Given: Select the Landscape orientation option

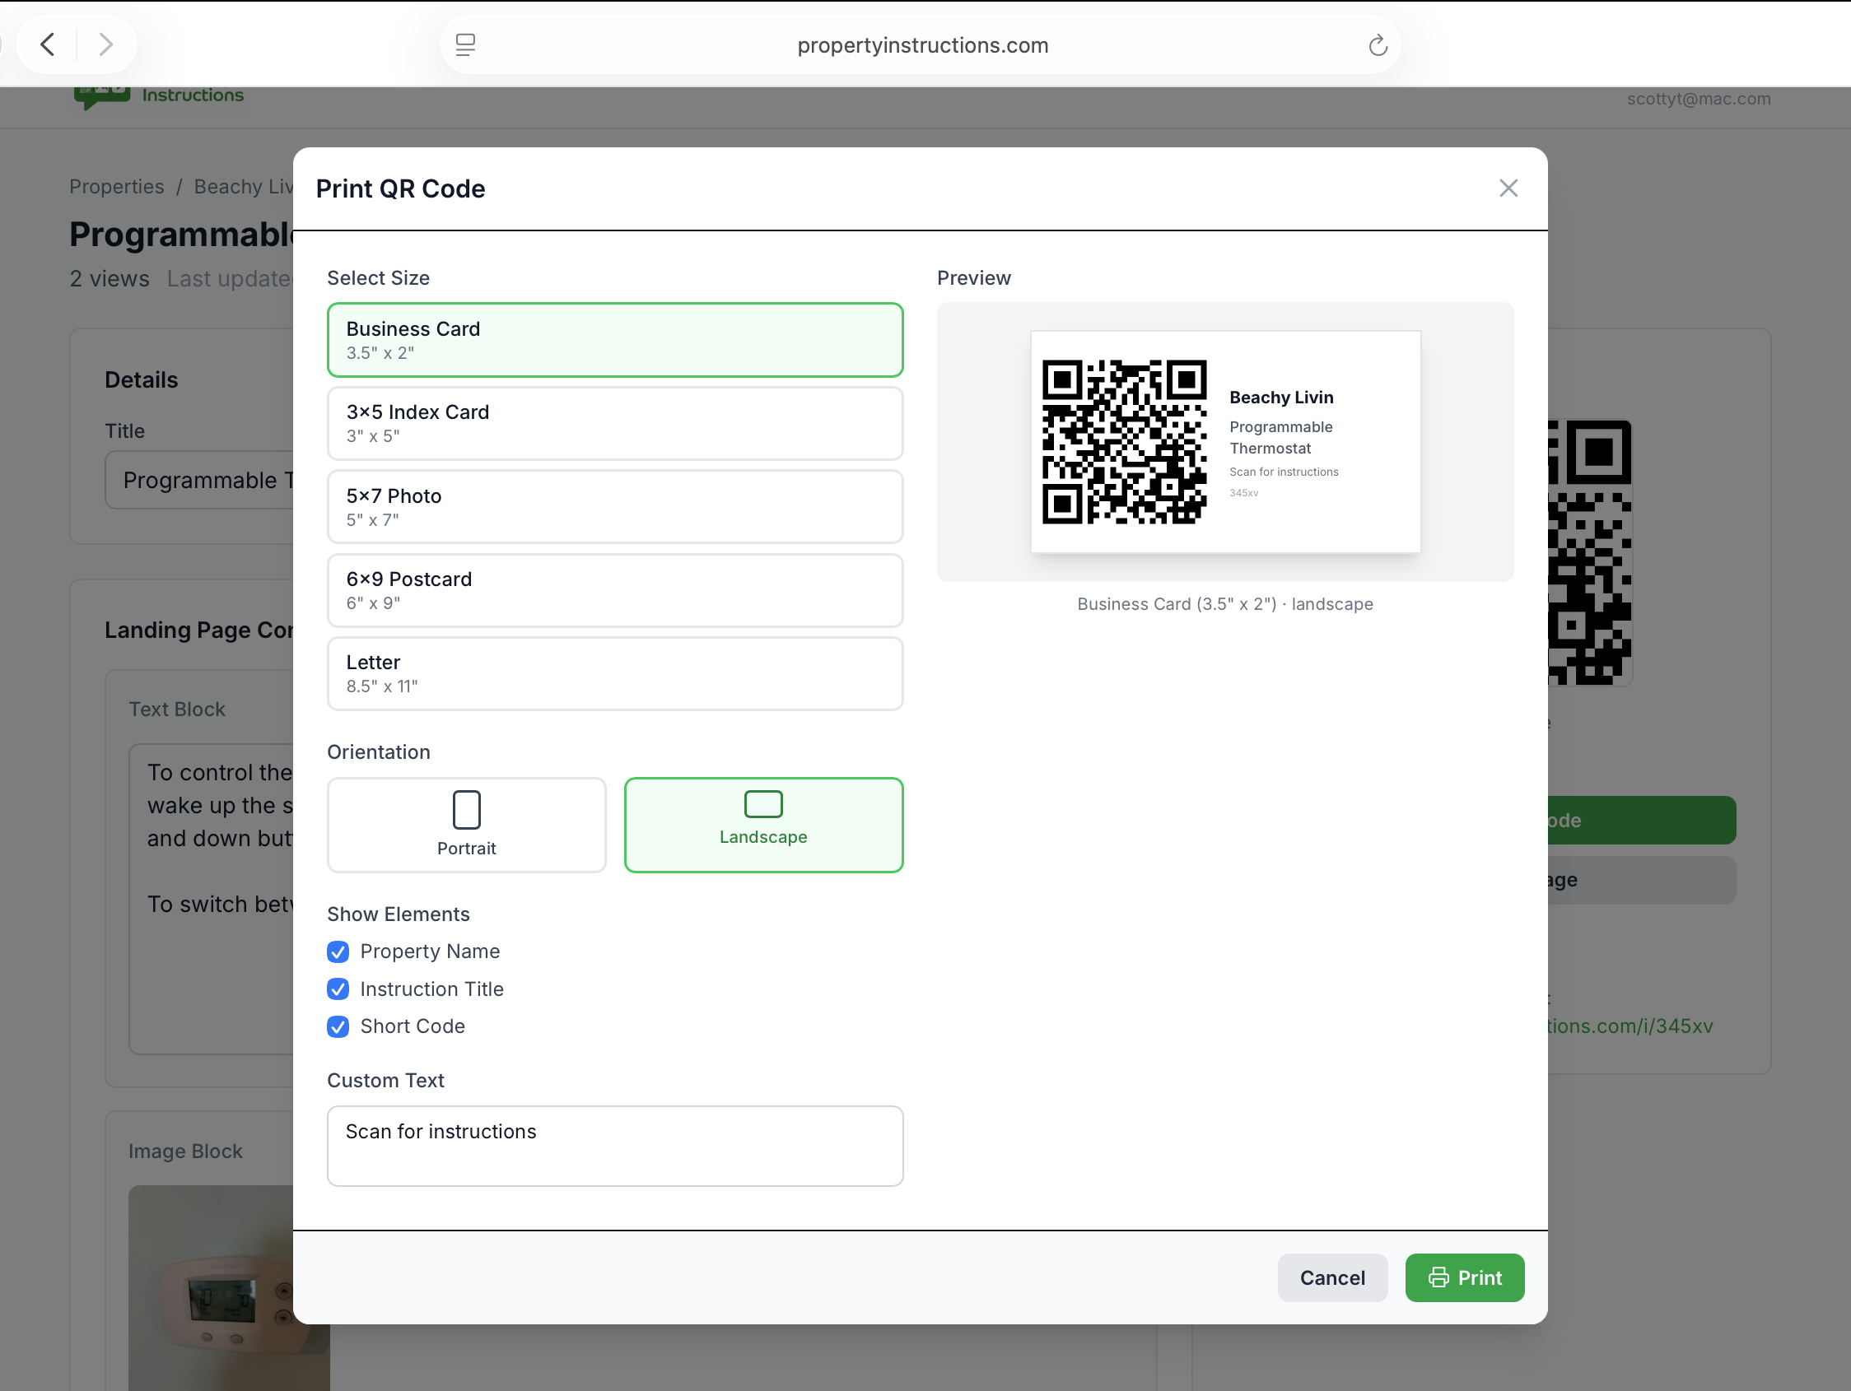Looking at the screenshot, I should point(762,825).
